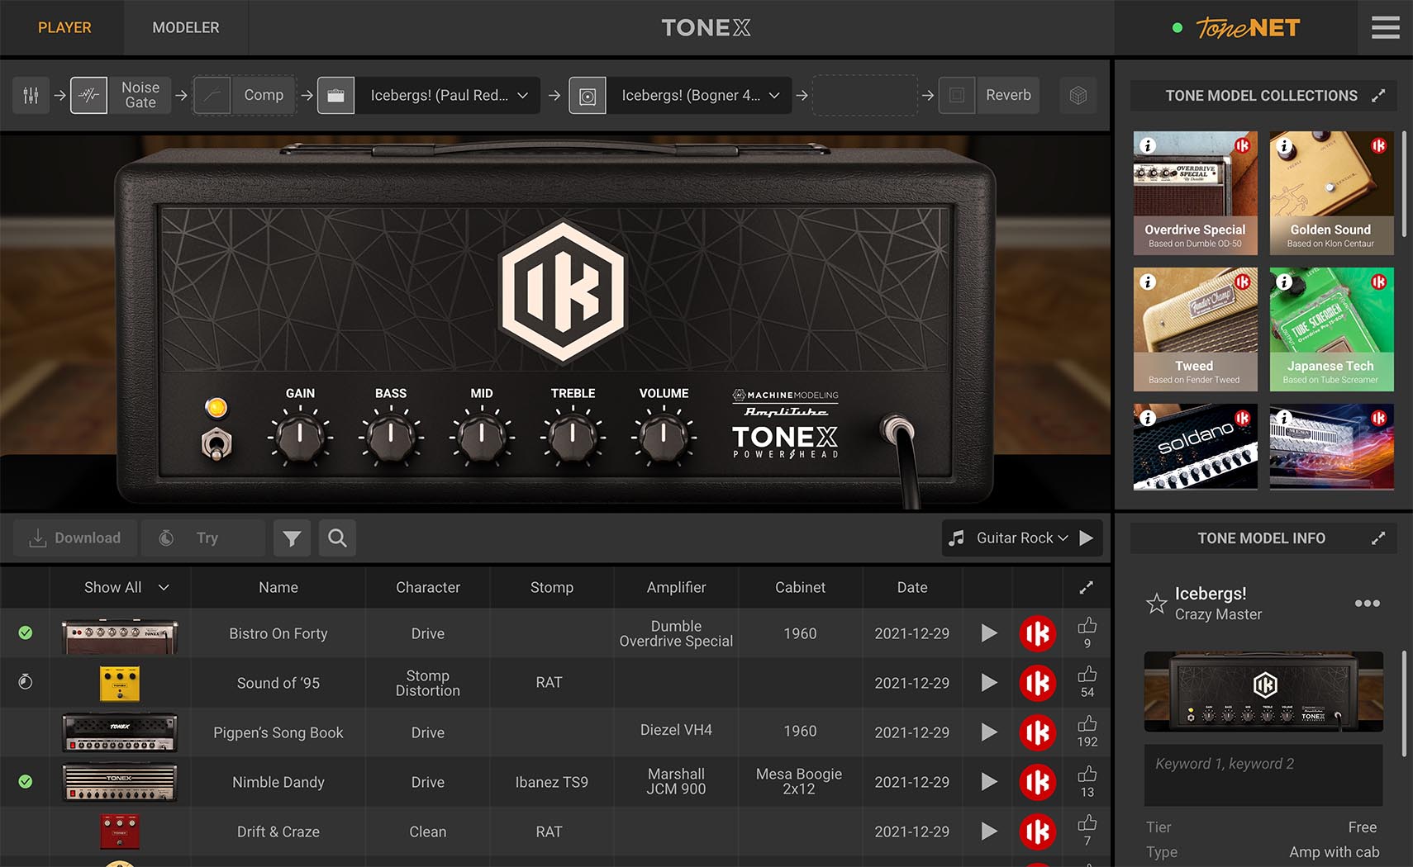This screenshot has height=867, width=1413.
Task: Open the Japanese Tech collection
Action: (1332, 329)
